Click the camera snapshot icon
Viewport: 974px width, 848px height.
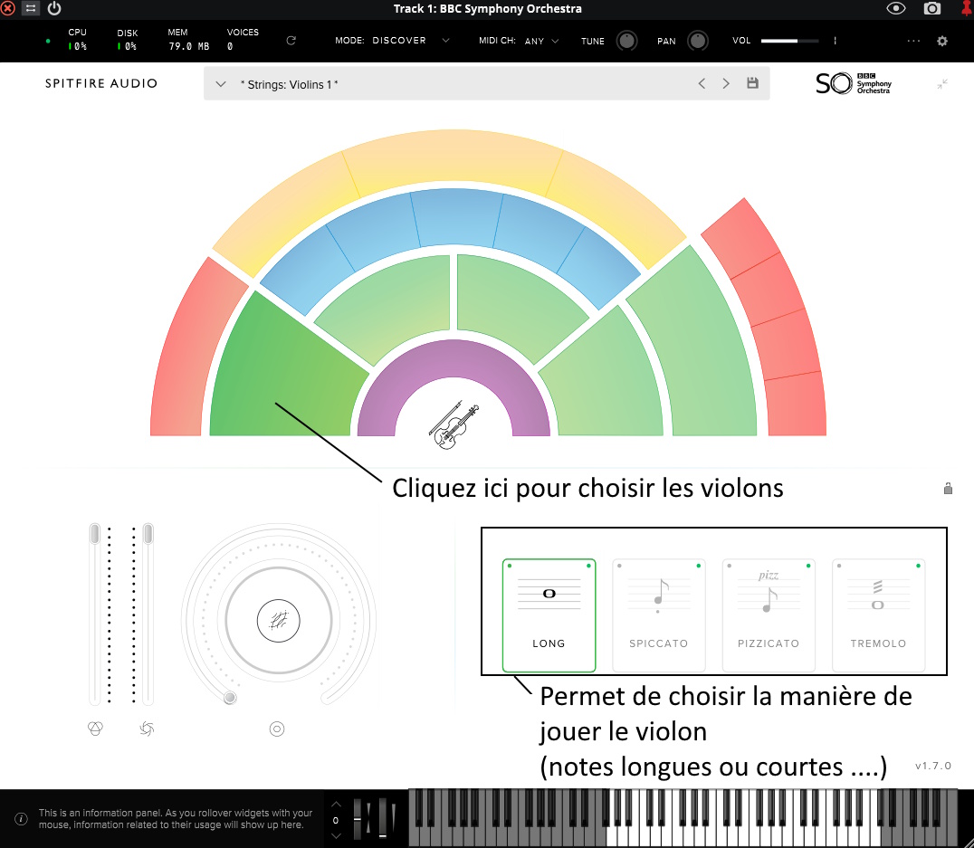[931, 8]
